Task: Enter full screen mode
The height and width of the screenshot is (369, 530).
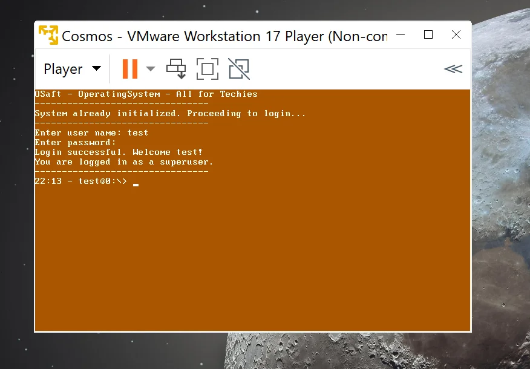Action: pos(207,69)
